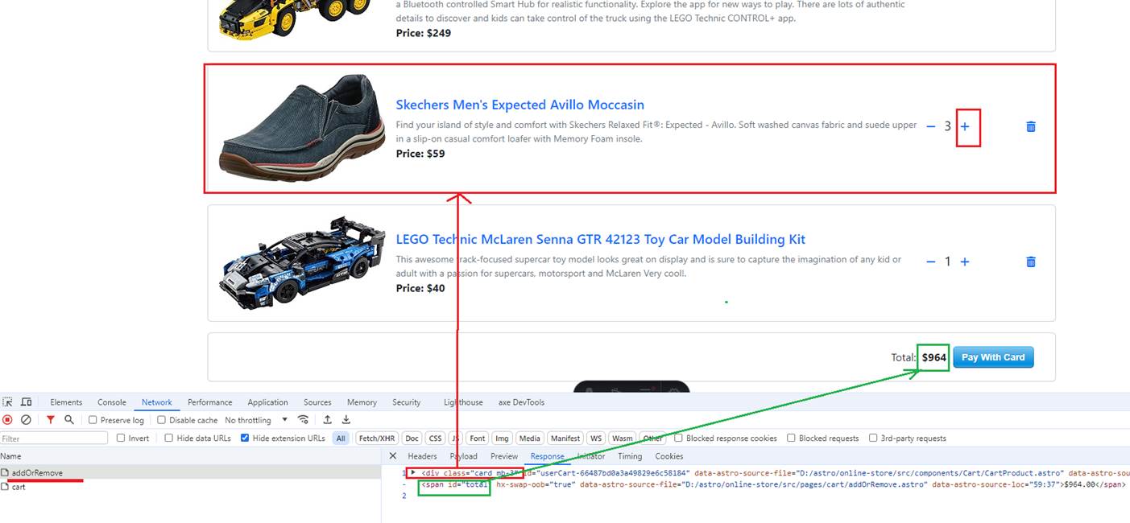
Task: Close the request details pane
Action: click(393, 456)
